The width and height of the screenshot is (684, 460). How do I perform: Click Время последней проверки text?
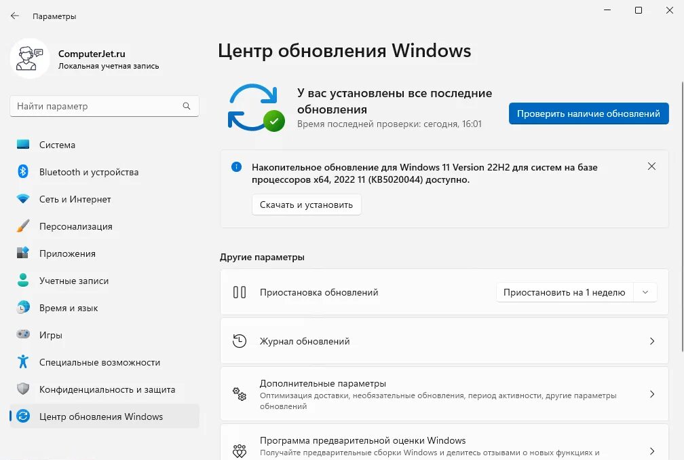(x=389, y=124)
